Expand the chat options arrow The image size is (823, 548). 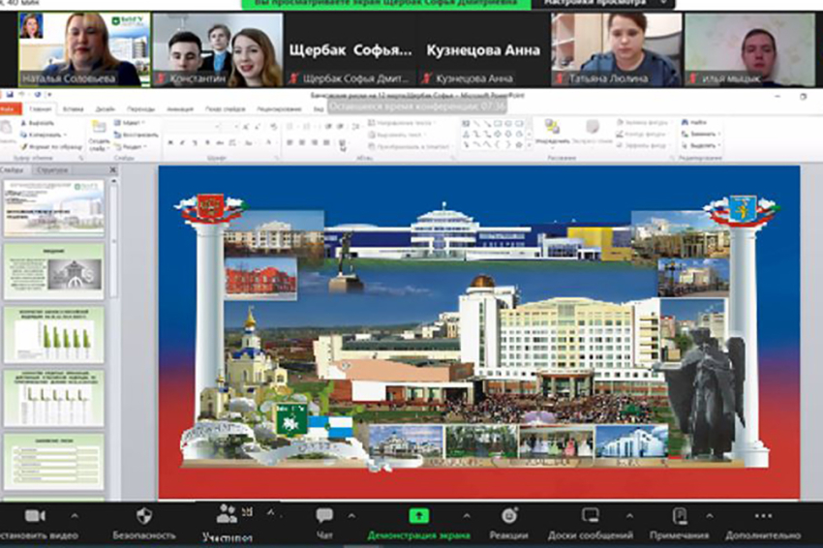(351, 515)
